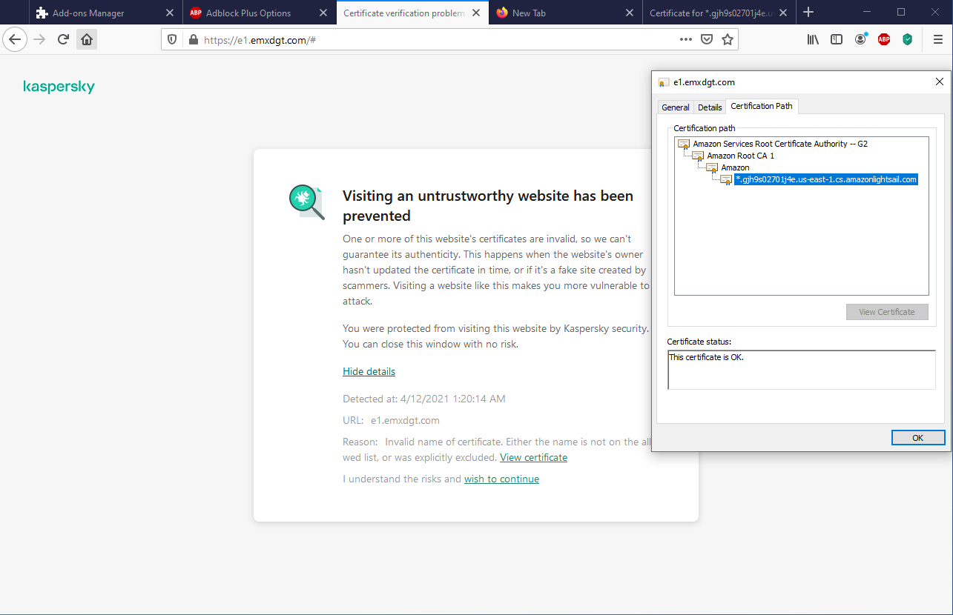Close the Add-ons Manager tab
Viewport: 953px width, 615px height.
tap(168, 13)
